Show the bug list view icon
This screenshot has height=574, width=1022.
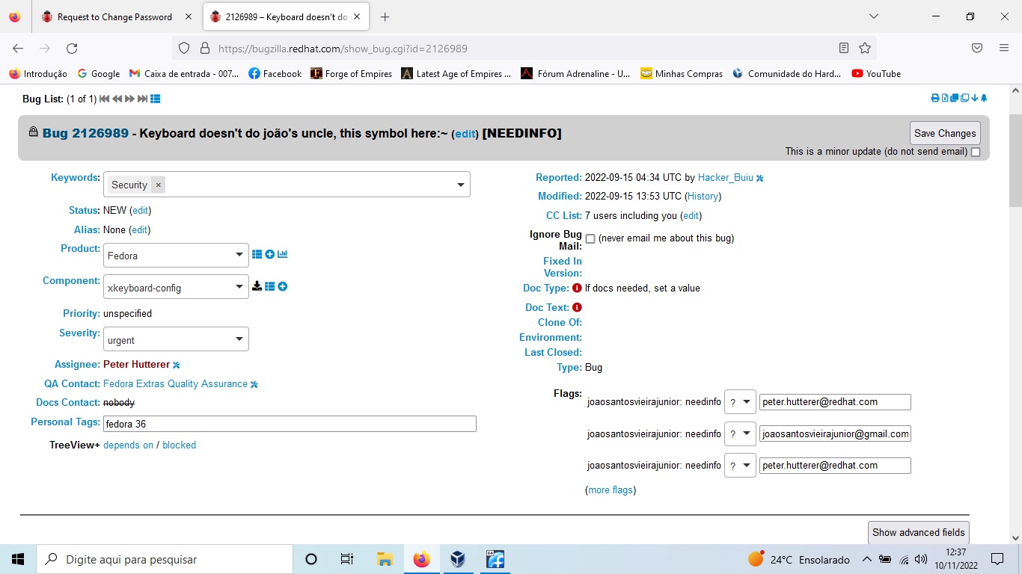(x=156, y=99)
